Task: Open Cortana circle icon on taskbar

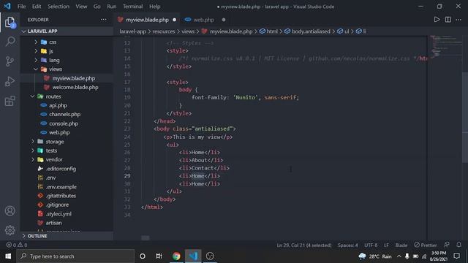Action: [x=143, y=256]
